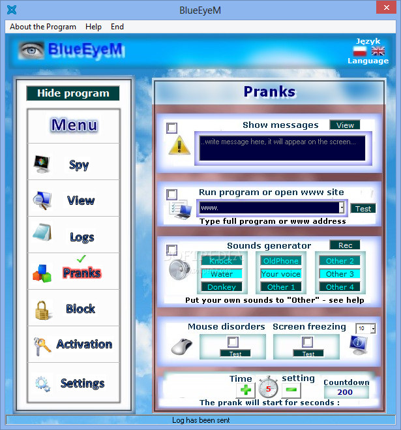Image resolution: width=401 pixels, height=430 pixels.
Task: Click the View magnifier screen icon
Action: point(42,200)
